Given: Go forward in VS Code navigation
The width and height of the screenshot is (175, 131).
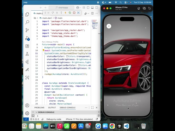Looking at the screenshot, I should click(45, 8).
